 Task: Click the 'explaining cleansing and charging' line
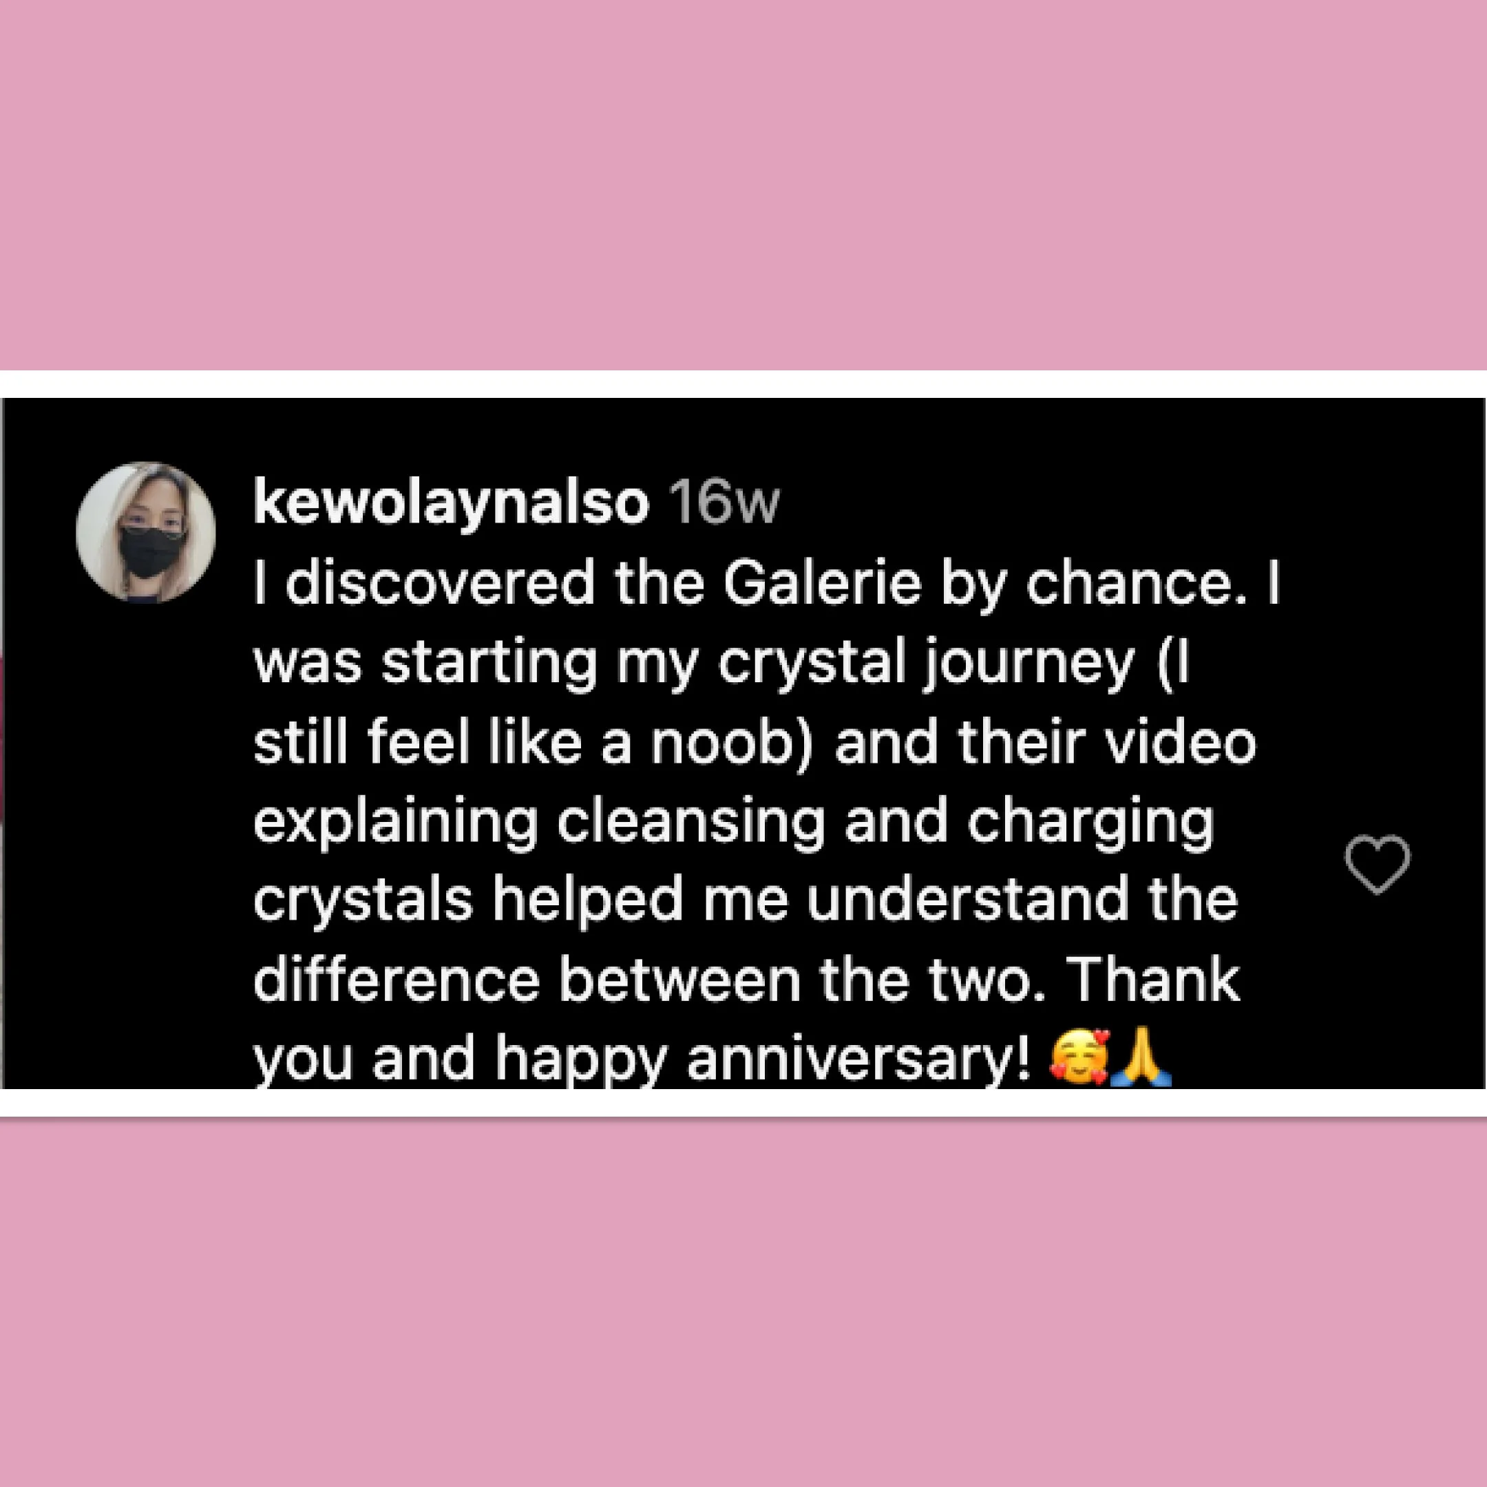pyautogui.click(x=733, y=824)
